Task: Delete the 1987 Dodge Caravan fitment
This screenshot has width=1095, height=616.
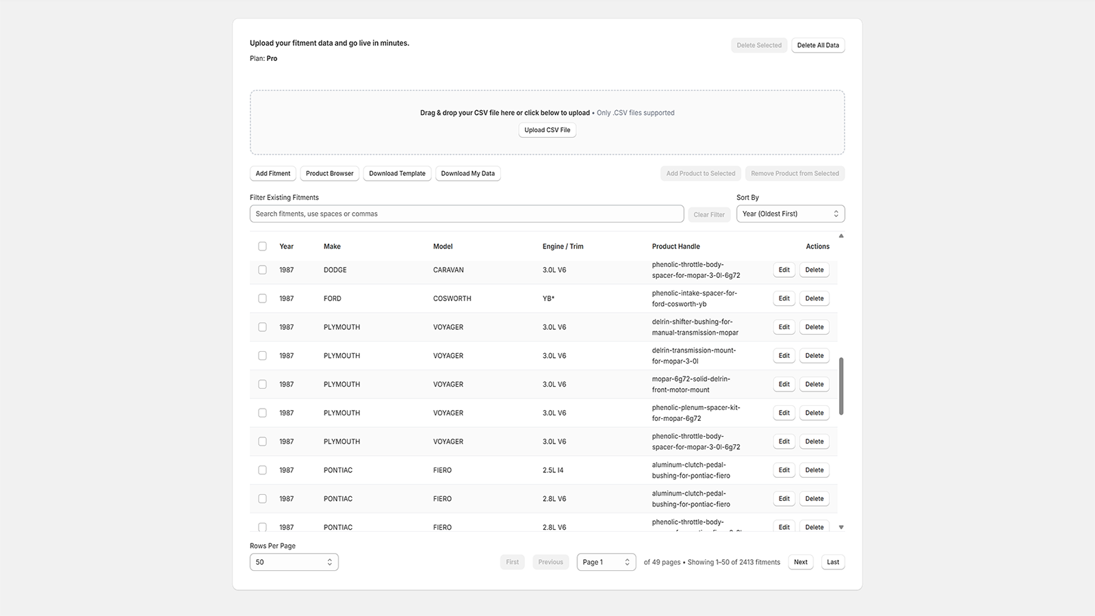Action: [x=814, y=270]
